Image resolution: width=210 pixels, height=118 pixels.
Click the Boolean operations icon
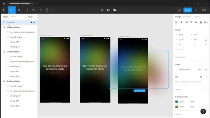(x=115, y=10)
